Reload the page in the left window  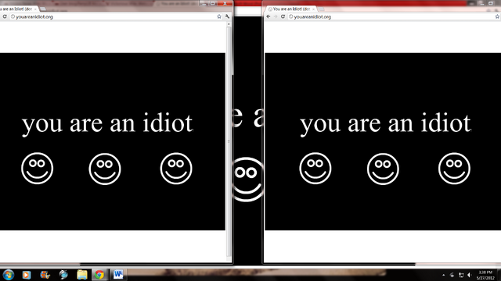[5, 16]
